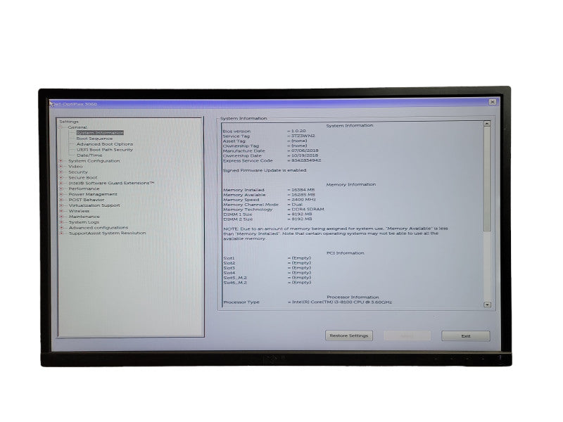Expand the System Logs node
This screenshot has width=563, height=422.
coord(61,222)
